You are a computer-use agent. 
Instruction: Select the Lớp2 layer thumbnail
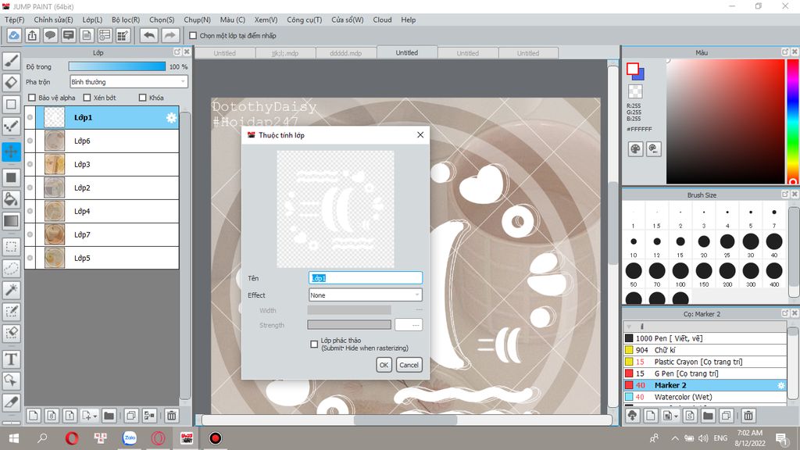[x=55, y=187]
